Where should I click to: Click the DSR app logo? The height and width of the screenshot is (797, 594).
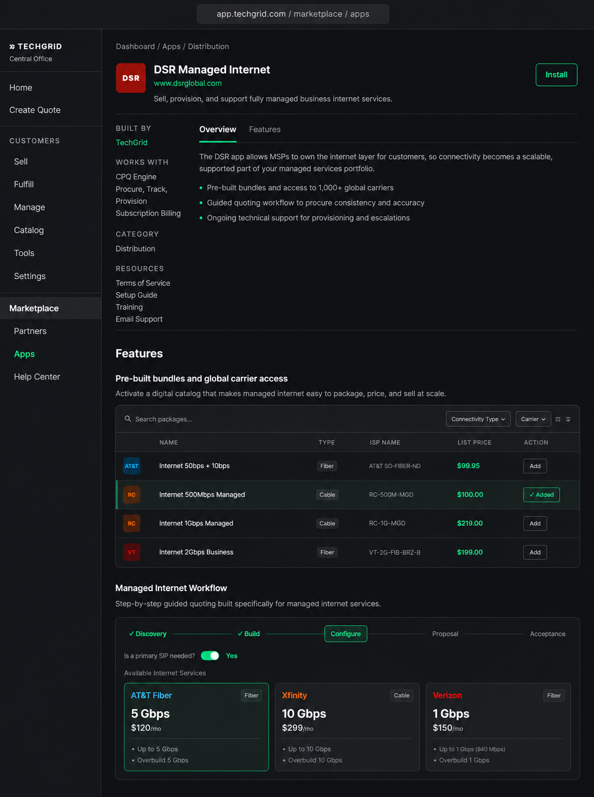(x=131, y=78)
